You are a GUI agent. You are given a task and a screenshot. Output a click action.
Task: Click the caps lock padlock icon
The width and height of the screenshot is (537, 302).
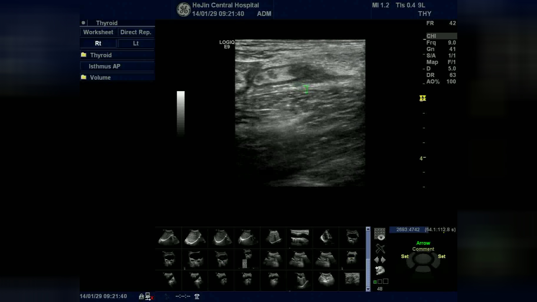[141, 296]
